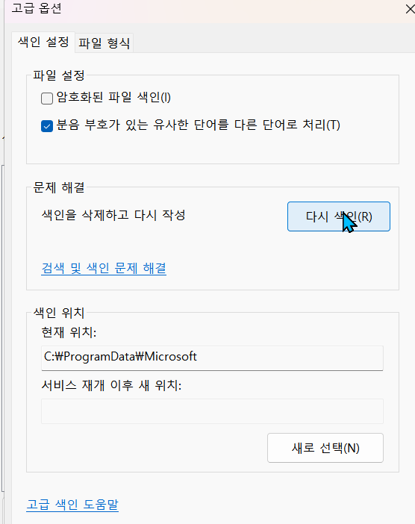
Task: Click the 색인을 삭제하고 다시 작성 description text
Action: [113, 215]
